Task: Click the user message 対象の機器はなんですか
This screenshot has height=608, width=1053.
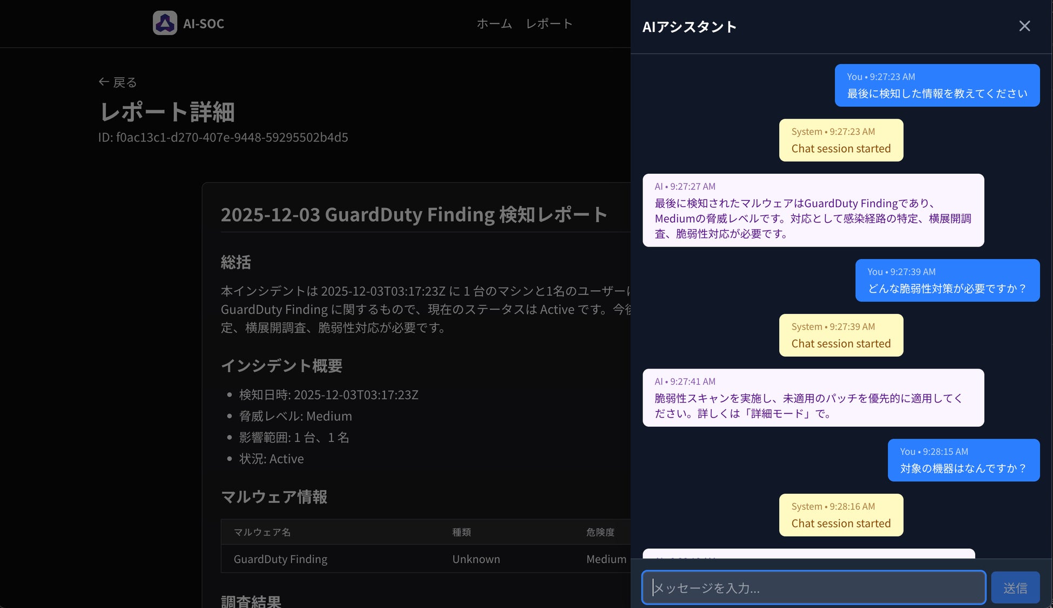Action: pos(963,460)
